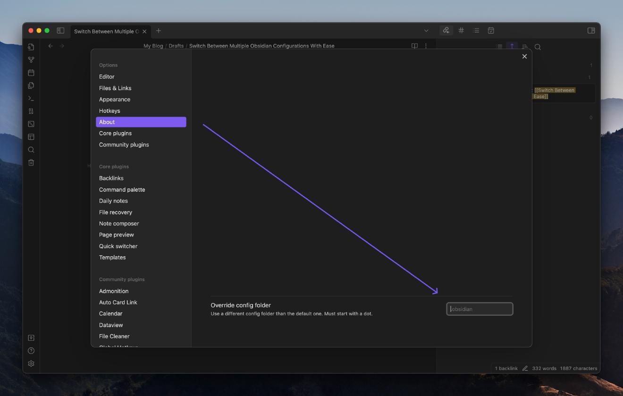Open the help question mark icon

pyautogui.click(x=31, y=351)
